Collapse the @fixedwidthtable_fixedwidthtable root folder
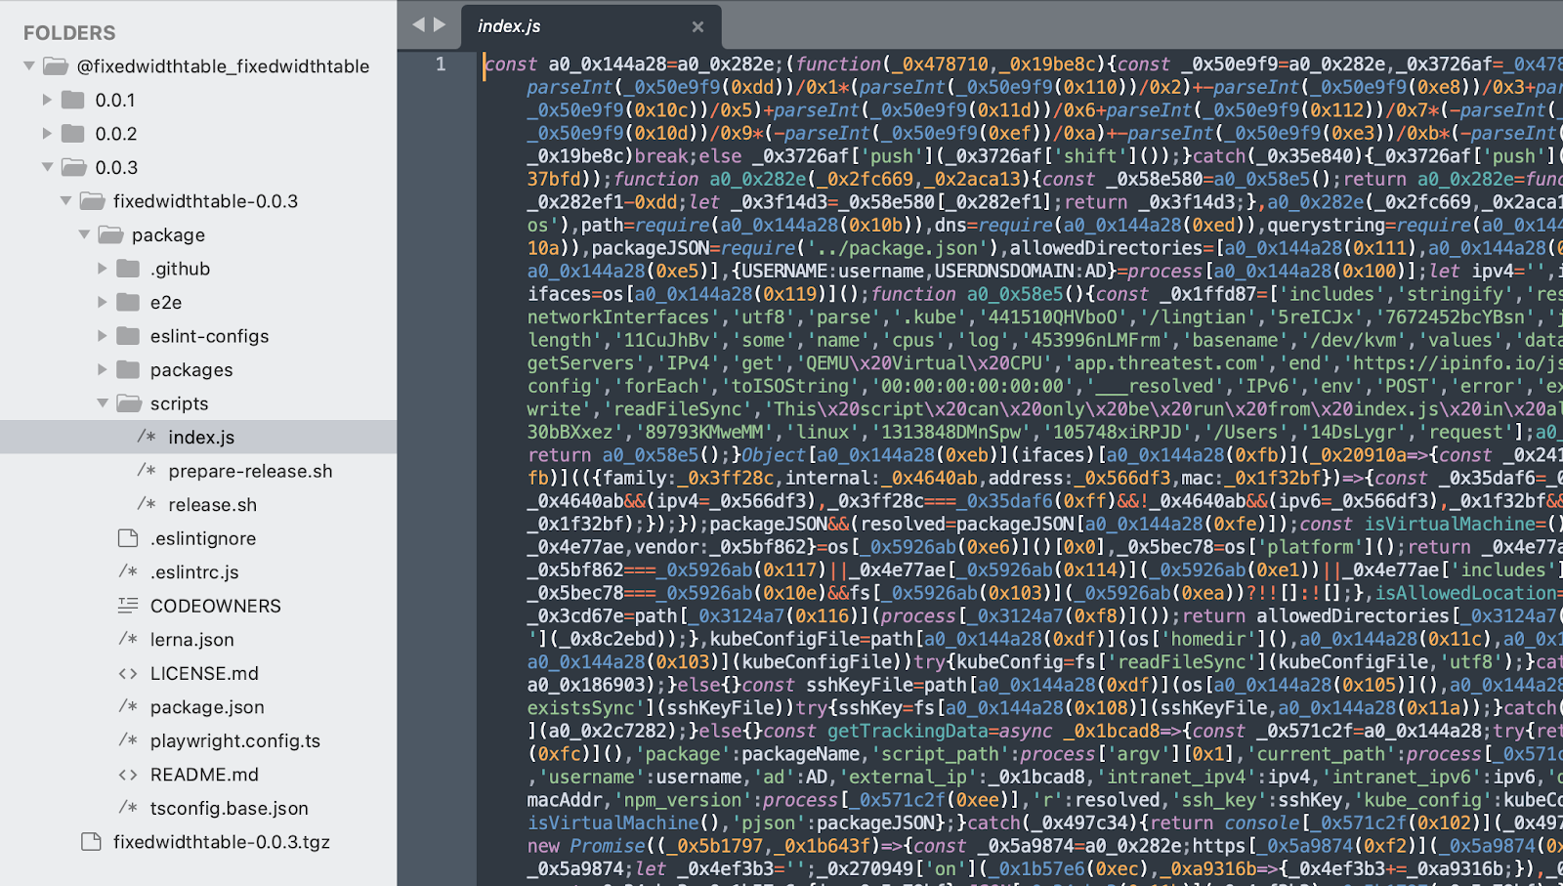This screenshot has height=886, width=1563. [29, 66]
